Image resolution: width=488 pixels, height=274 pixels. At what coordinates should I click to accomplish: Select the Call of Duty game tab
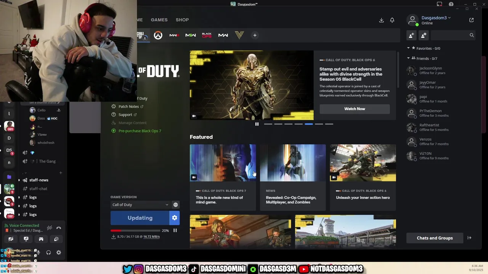tap(143, 35)
